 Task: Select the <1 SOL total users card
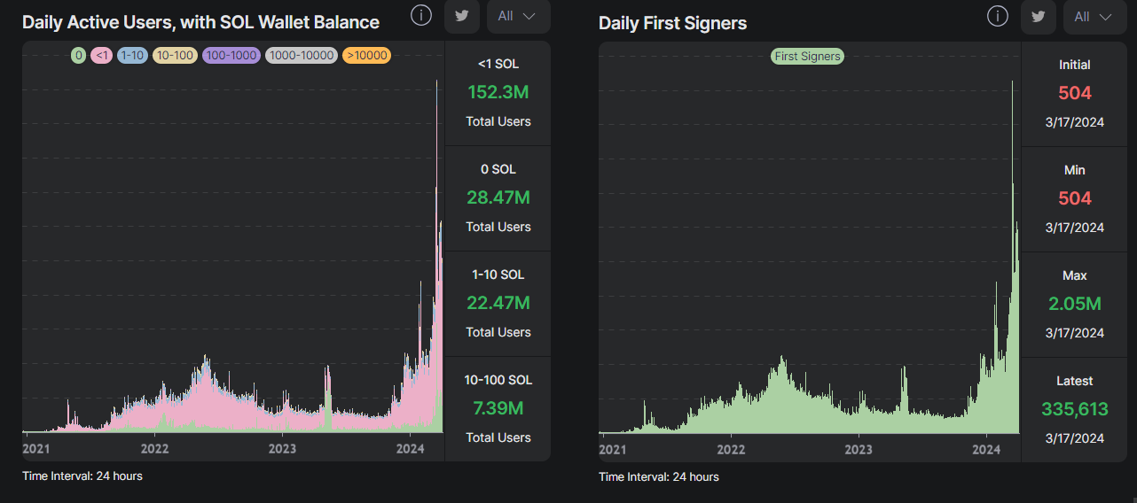pyautogui.click(x=498, y=93)
